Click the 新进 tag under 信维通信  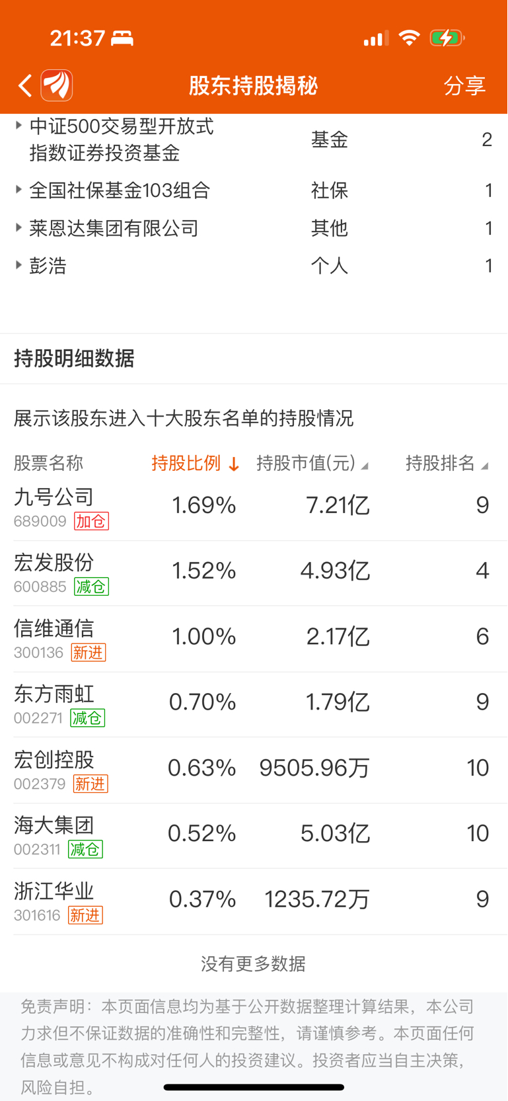[x=88, y=653]
